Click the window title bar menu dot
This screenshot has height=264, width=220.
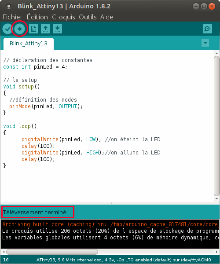click(9, 7)
